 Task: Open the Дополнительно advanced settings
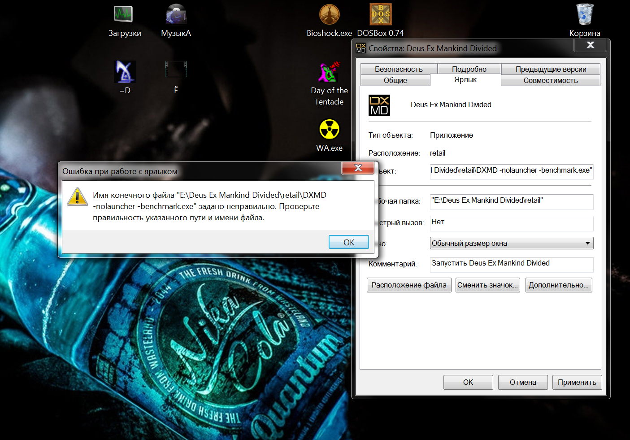(x=558, y=285)
